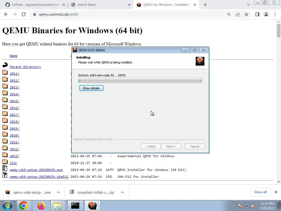Open Chrome three-dot menu
The image size is (281, 211).
275,14
